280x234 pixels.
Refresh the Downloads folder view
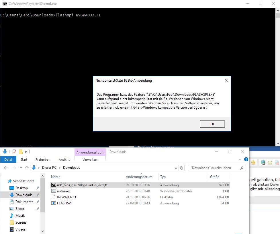click(182, 168)
